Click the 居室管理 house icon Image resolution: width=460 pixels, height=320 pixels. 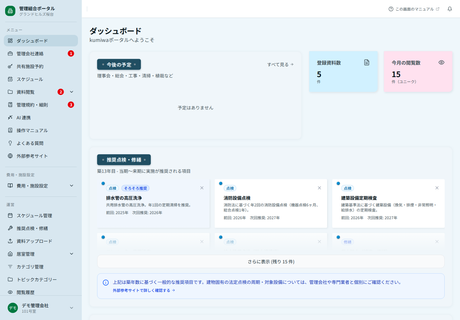click(10, 254)
